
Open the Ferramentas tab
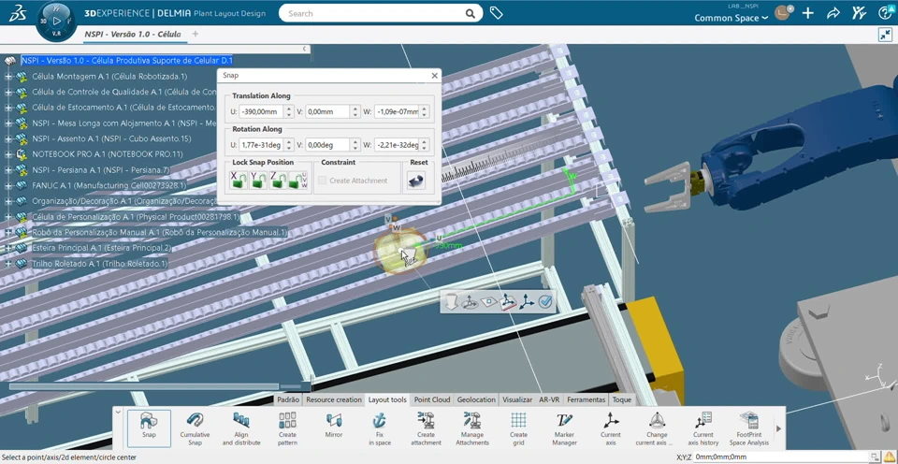tap(587, 399)
